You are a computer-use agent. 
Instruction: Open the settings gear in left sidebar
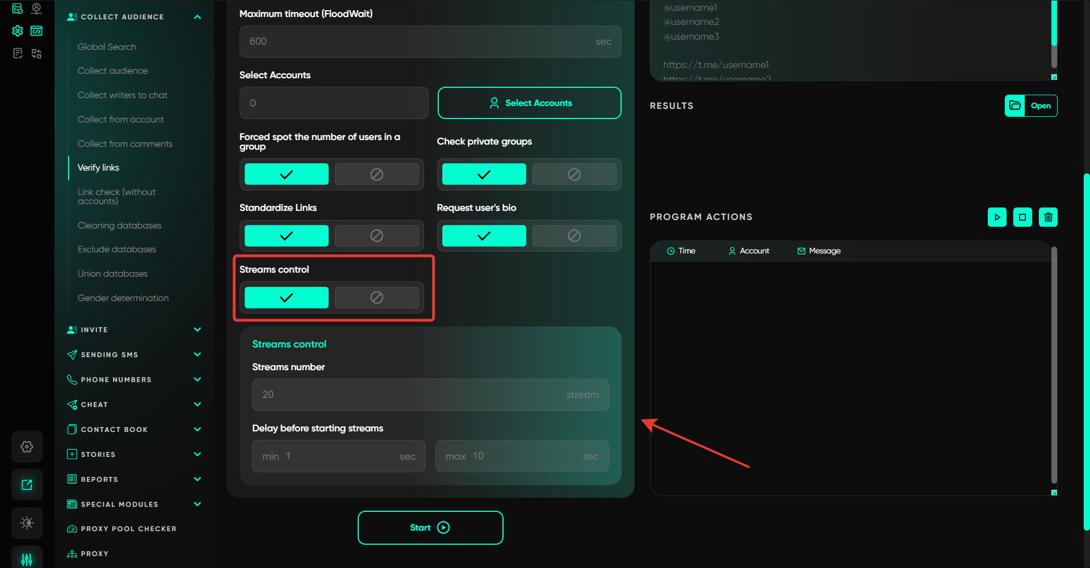[x=27, y=447]
